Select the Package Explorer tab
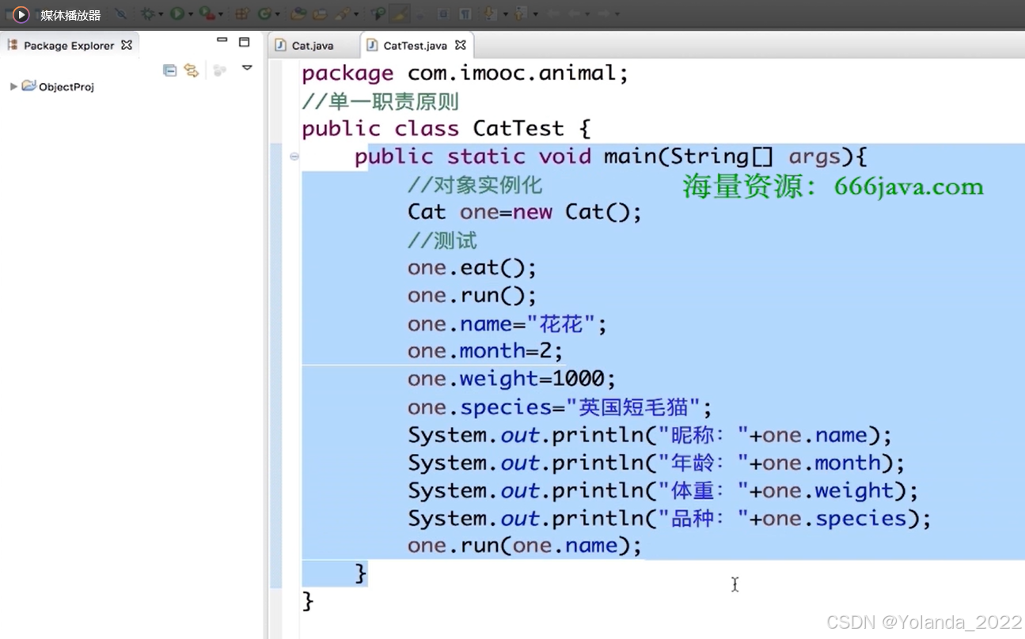1025x639 pixels. [x=69, y=45]
